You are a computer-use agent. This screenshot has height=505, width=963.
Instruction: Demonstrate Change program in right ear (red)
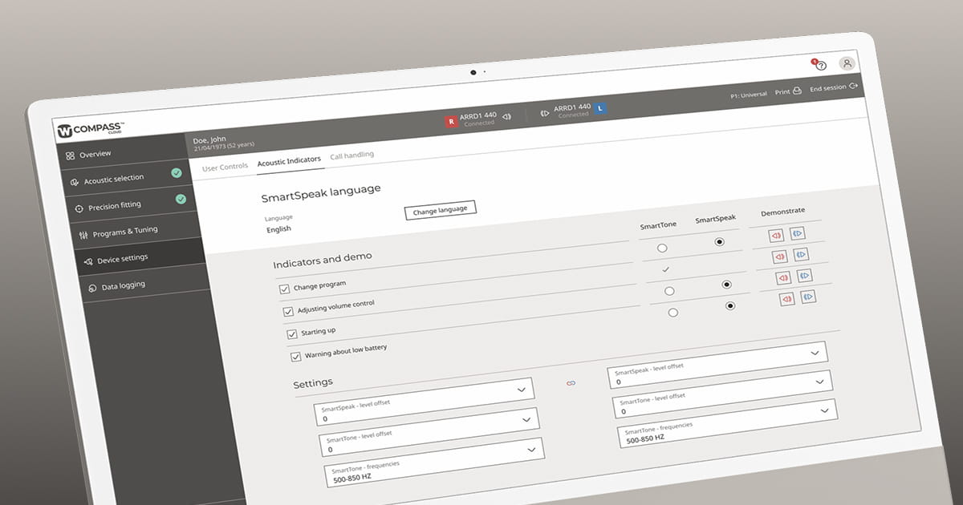[776, 236]
